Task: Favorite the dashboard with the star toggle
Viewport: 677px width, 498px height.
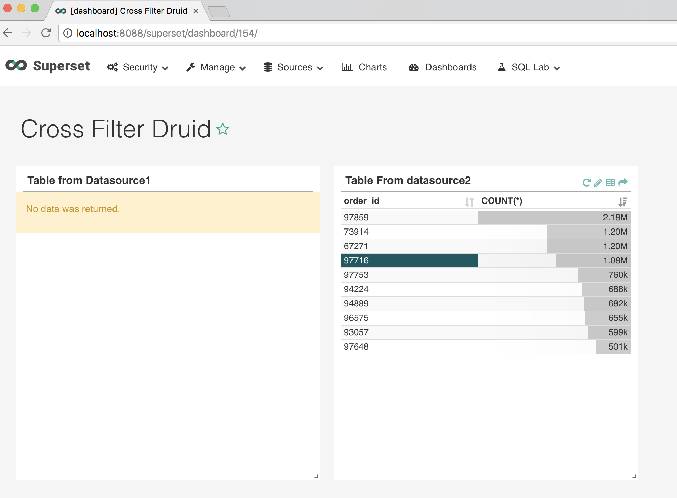Action: click(x=223, y=129)
